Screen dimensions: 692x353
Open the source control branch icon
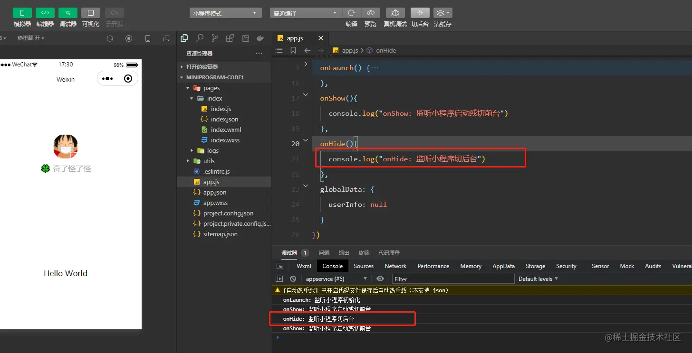coord(215,38)
